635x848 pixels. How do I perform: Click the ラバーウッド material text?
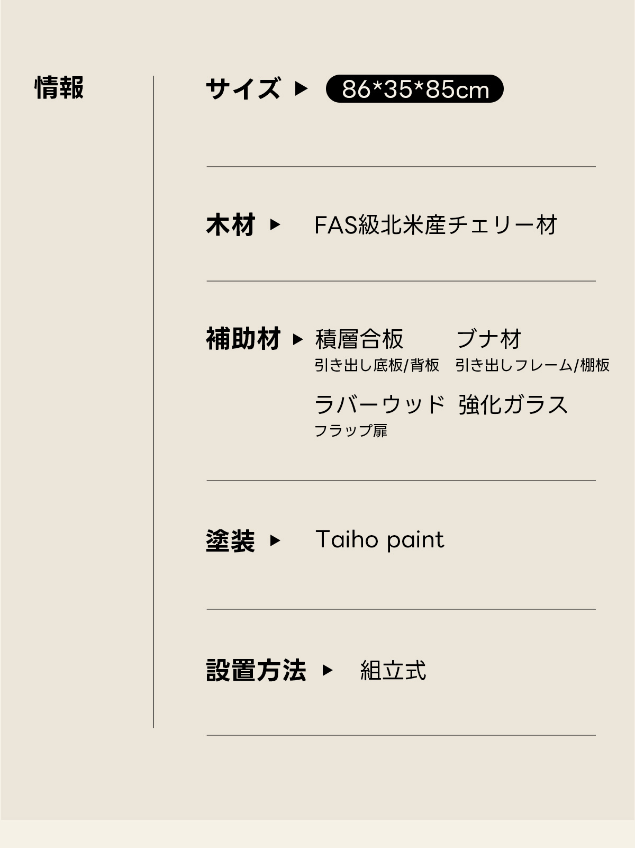coord(380,405)
